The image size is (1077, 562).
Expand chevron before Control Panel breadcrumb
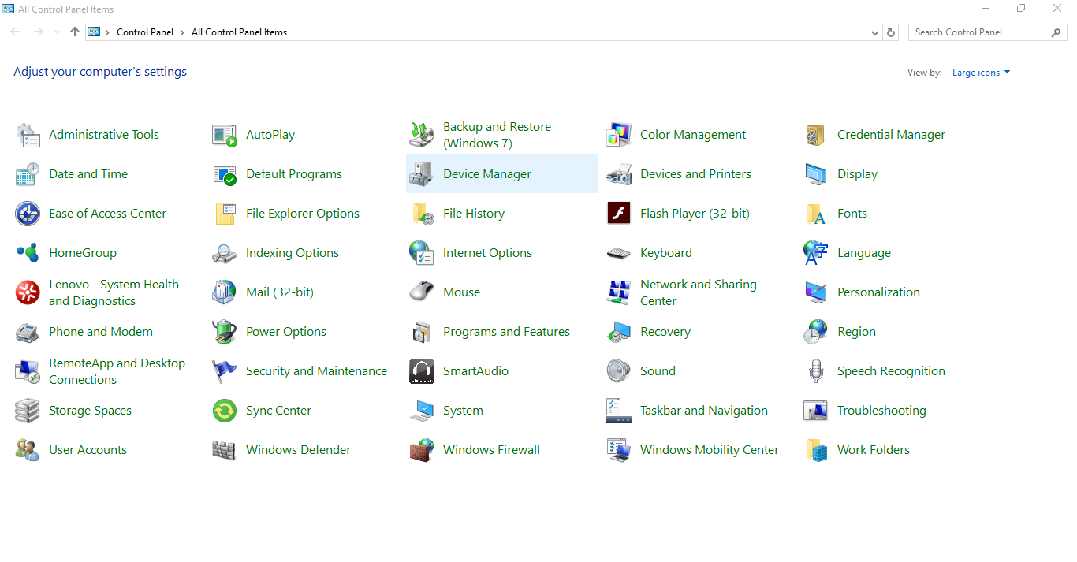(x=107, y=32)
